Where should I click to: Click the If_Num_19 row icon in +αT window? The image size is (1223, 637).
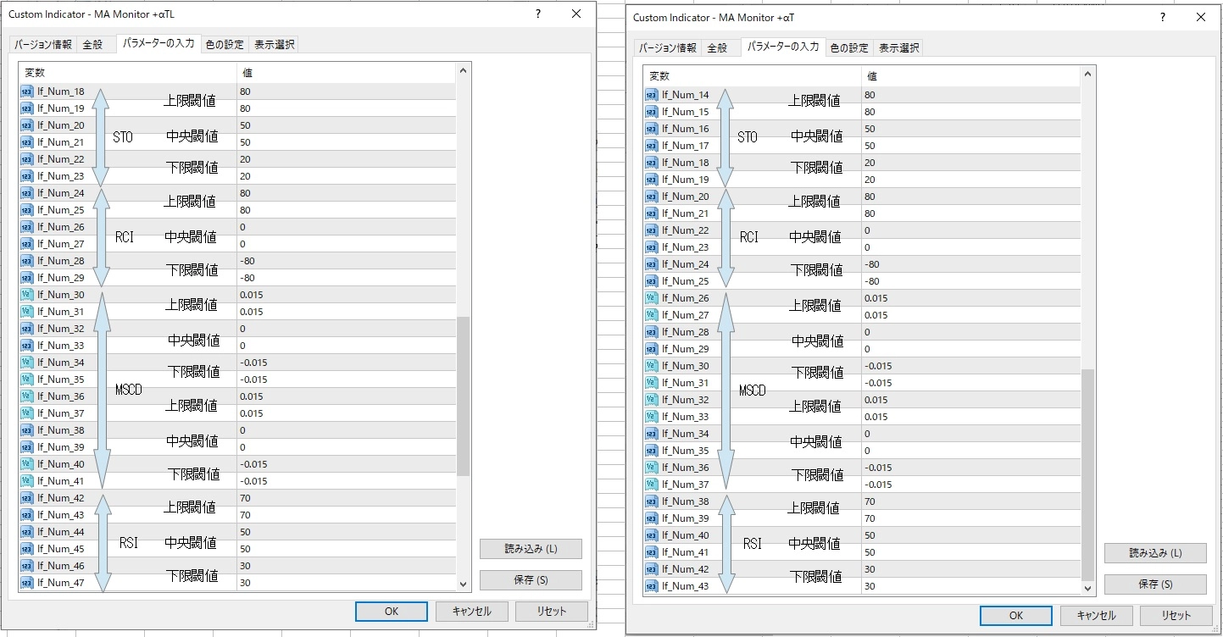[x=652, y=180]
